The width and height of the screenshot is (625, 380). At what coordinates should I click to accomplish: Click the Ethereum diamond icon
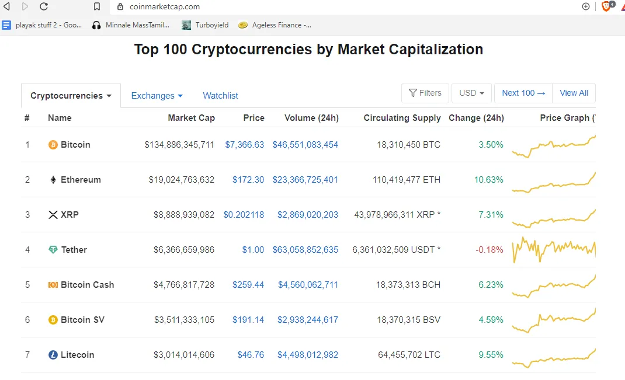(x=53, y=180)
